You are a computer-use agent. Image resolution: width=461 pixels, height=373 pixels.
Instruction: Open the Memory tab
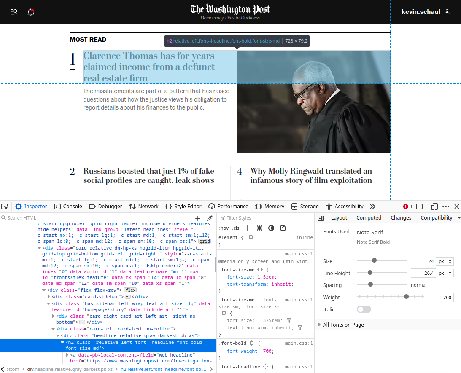pyautogui.click(x=270, y=207)
